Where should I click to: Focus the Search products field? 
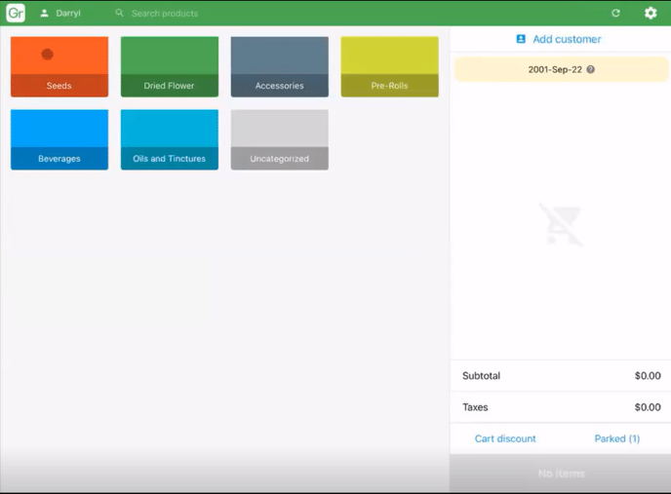[x=165, y=14]
